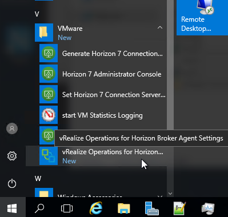Collapse the VMware folder chevron
This screenshot has height=217, width=228.
(x=160, y=27)
